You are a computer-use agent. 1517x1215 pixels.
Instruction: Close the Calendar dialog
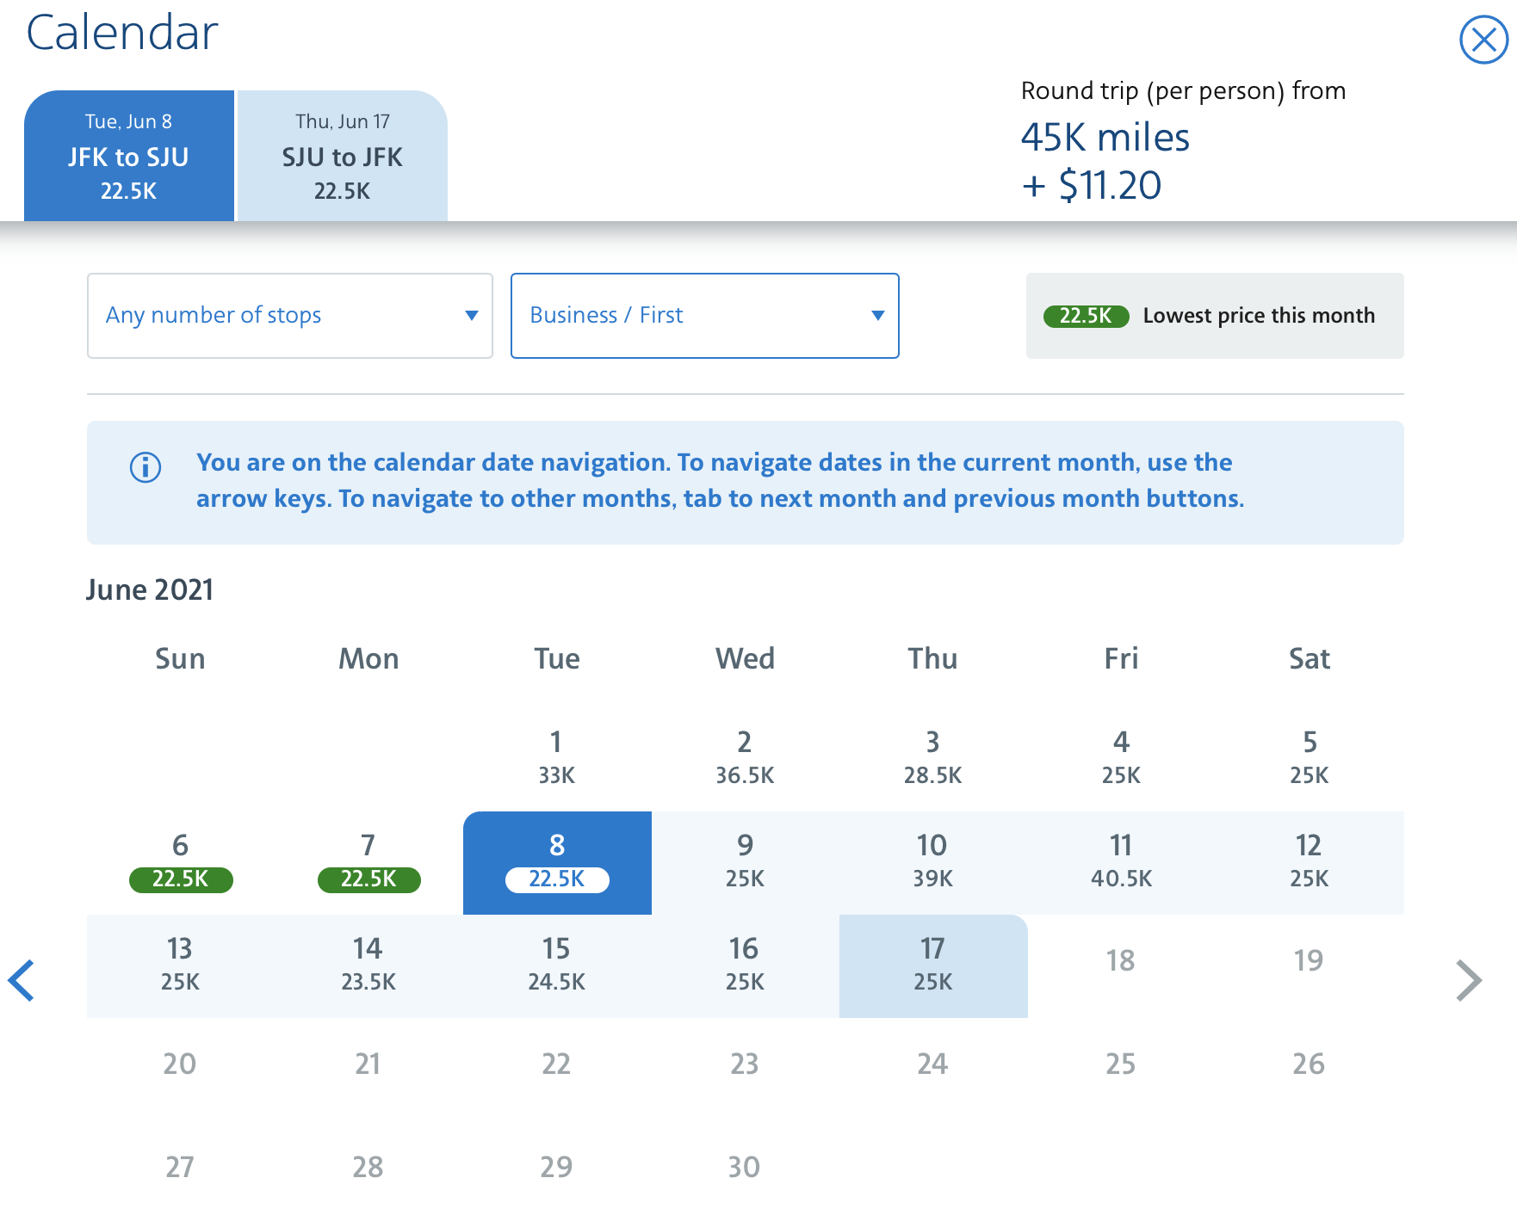(1483, 38)
